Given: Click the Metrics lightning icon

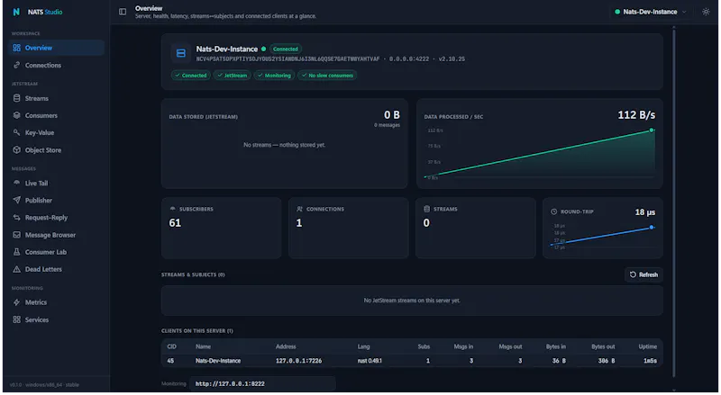Looking at the screenshot, I should 17,302.
